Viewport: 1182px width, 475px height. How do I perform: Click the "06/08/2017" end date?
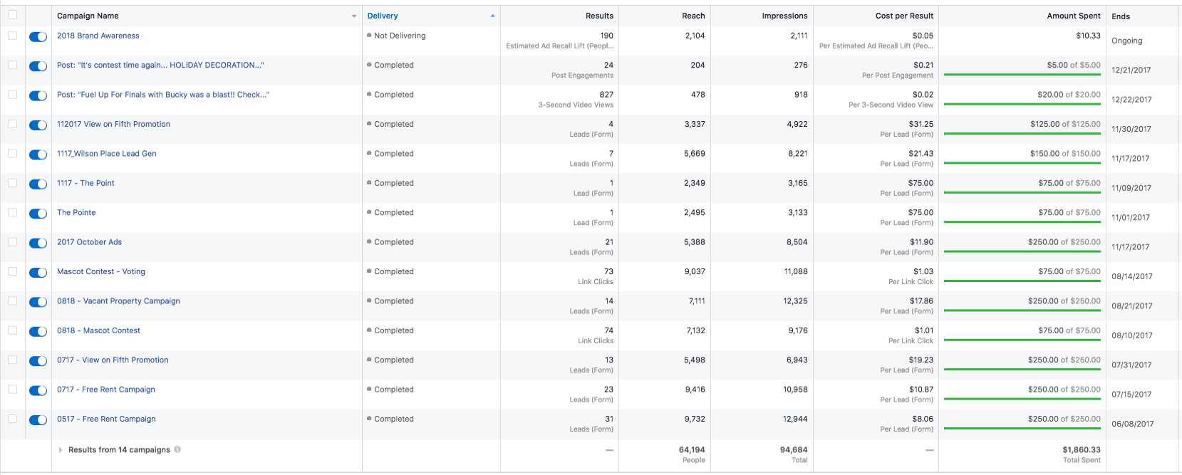click(x=1132, y=424)
